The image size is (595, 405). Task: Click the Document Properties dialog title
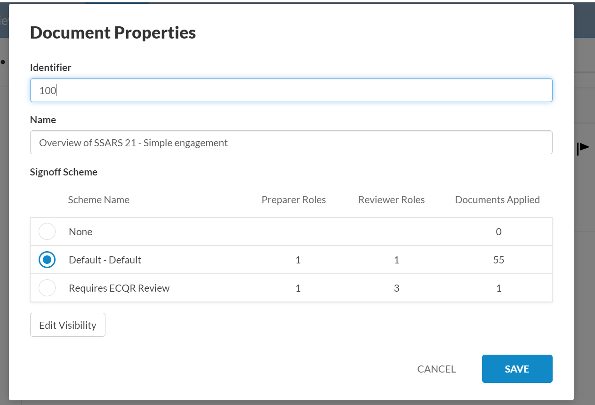point(113,32)
